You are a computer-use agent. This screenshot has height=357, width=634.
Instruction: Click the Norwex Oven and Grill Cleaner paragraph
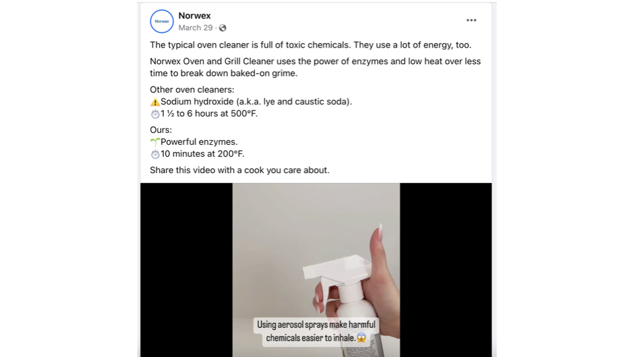[x=316, y=67]
